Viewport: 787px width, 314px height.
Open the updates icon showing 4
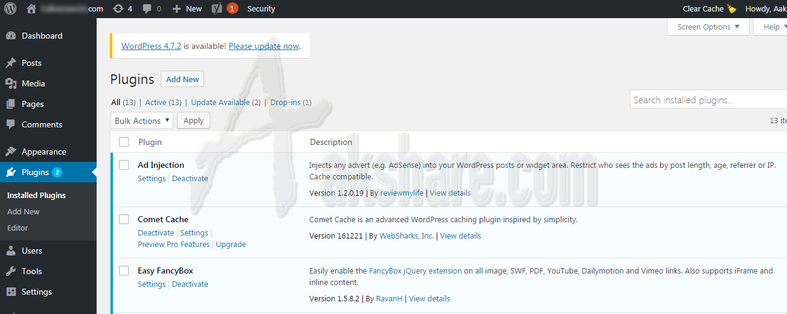(118, 8)
